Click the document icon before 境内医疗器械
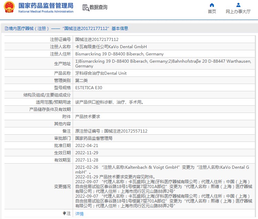258x219 pixels. pos(7,29)
